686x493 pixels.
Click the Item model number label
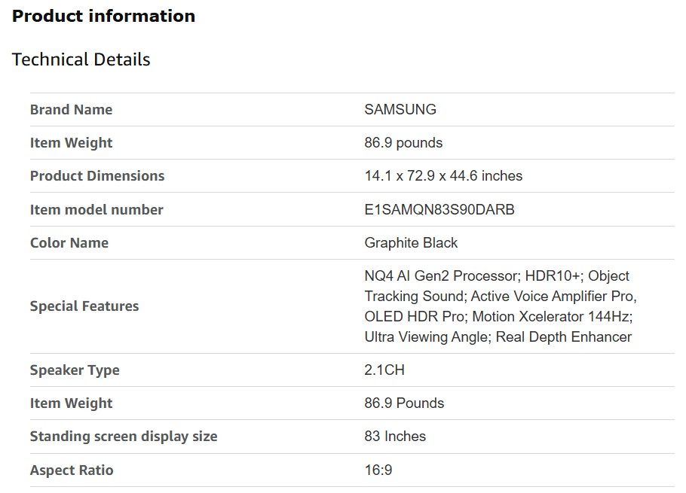pyautogui.click(x=96, y=210)
